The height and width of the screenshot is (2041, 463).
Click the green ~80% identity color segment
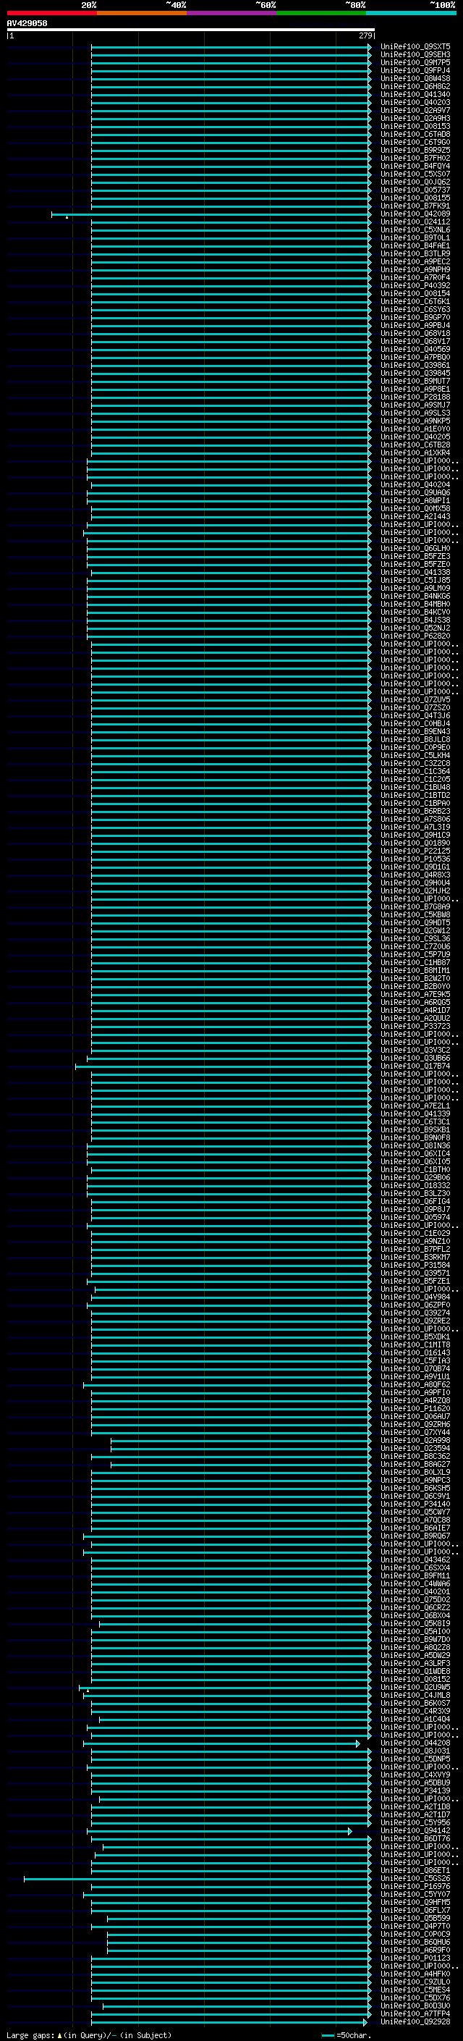point(321,13)
